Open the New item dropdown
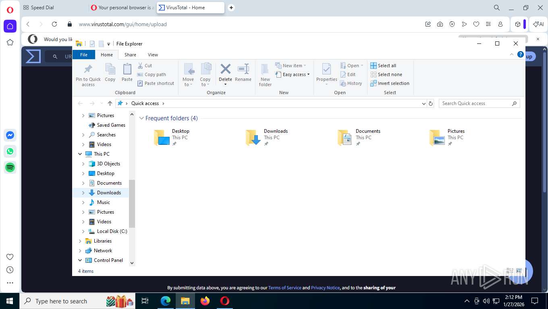This screenshot has width=548, height=309. (x=291, y=66)
